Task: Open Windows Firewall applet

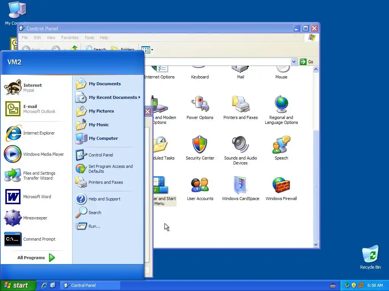Action: pyautogui.click(x=281, y=189)
